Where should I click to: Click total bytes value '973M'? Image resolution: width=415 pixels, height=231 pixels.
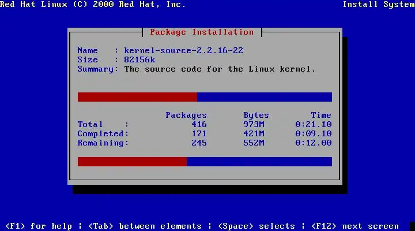click(254, 124)
